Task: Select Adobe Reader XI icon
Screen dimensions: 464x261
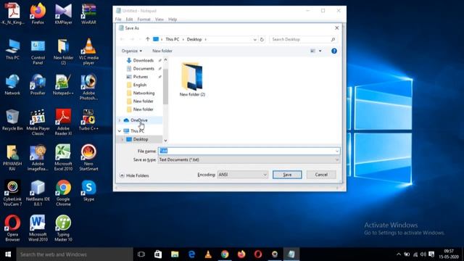Action: [x=63, y=123]
